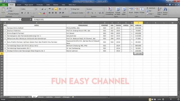Apply top vertical alignment
This screenshot has width=180, height=101.
click(49, 9)
